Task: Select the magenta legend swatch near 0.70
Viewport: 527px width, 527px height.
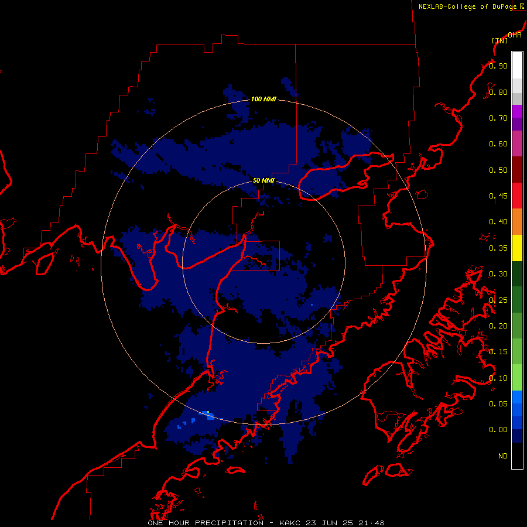Action: [x=517, y=111]
